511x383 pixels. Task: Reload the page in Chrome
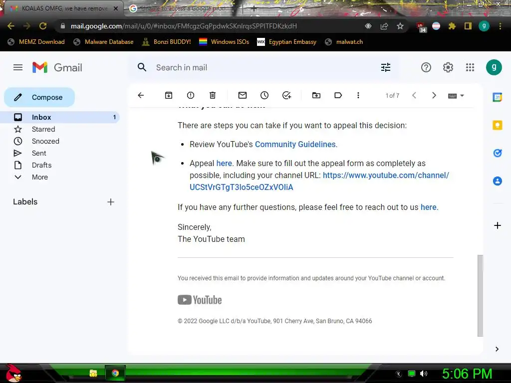43,26
